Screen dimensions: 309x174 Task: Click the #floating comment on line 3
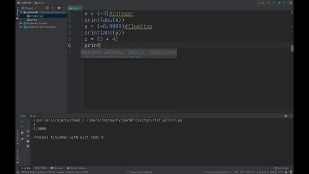[x=139, y=26]
